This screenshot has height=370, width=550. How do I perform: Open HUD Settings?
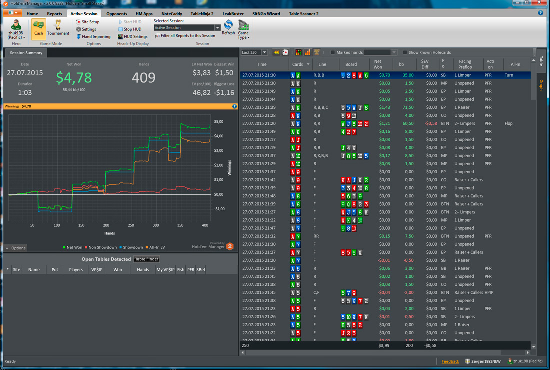pos(132,37)
